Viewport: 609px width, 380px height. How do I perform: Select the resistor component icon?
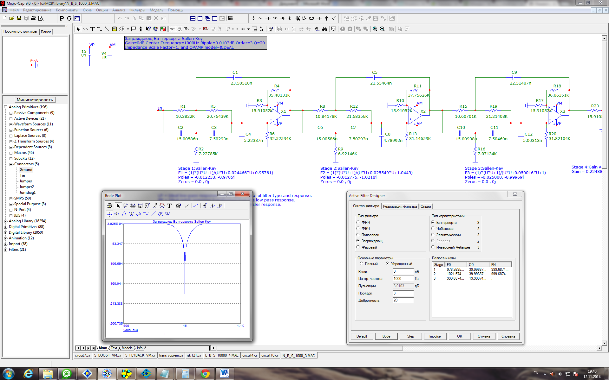tap(260, 18)
